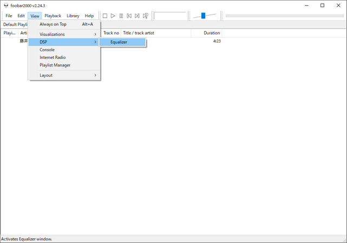Select the track with duration 4:23
Image resolution: width=347 pixels, height=243 pixels.
coord(217,41)
